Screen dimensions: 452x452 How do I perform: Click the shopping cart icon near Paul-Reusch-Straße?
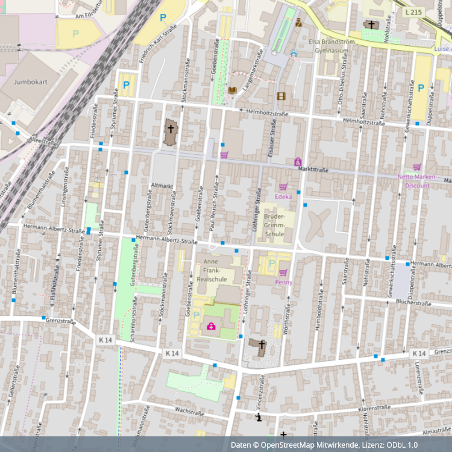coord(224,155)
